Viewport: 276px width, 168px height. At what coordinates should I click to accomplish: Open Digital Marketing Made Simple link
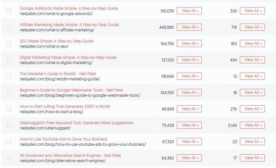[x=68, y=58]
